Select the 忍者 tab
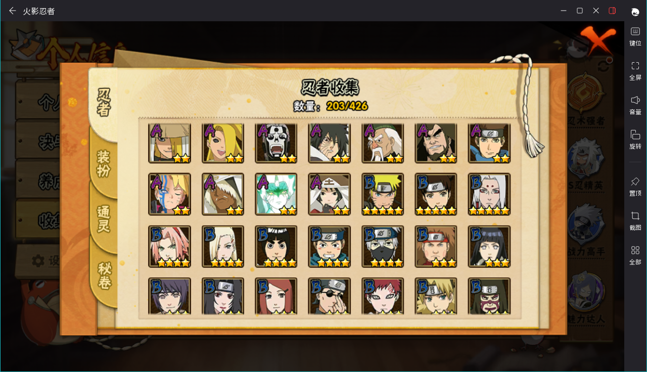Screen dimensions: 647x372 point(104,102)
